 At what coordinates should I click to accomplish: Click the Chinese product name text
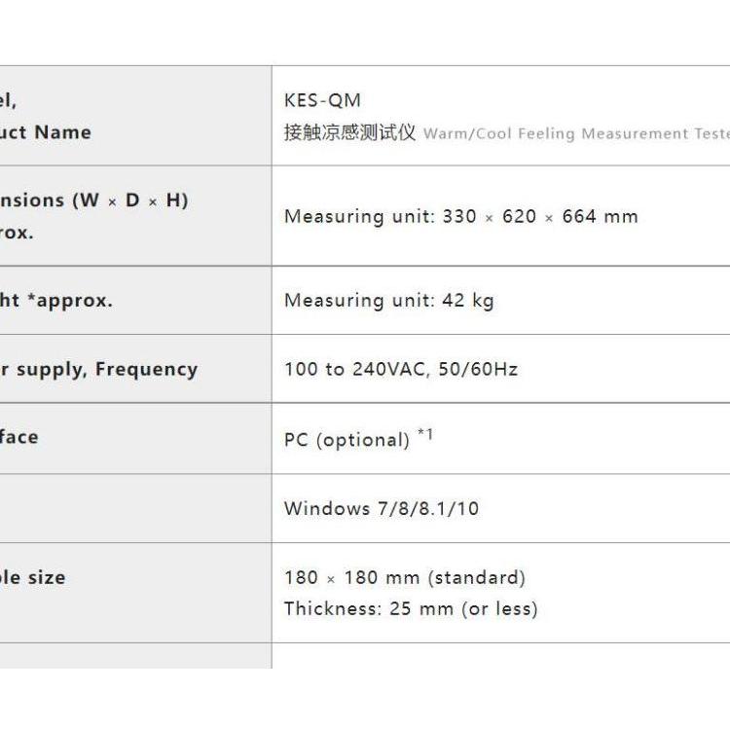[x=349, y=132]
